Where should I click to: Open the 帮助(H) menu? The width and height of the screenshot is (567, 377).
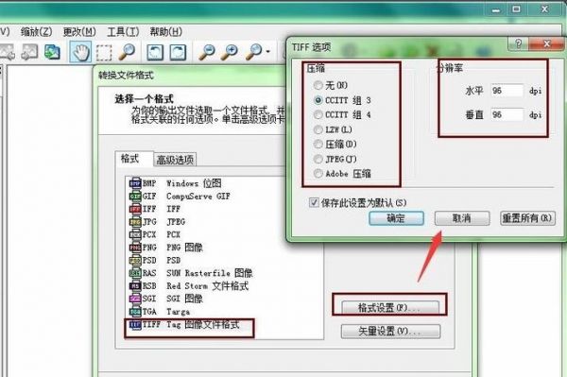pyautogui.click(x=166, y=32)
